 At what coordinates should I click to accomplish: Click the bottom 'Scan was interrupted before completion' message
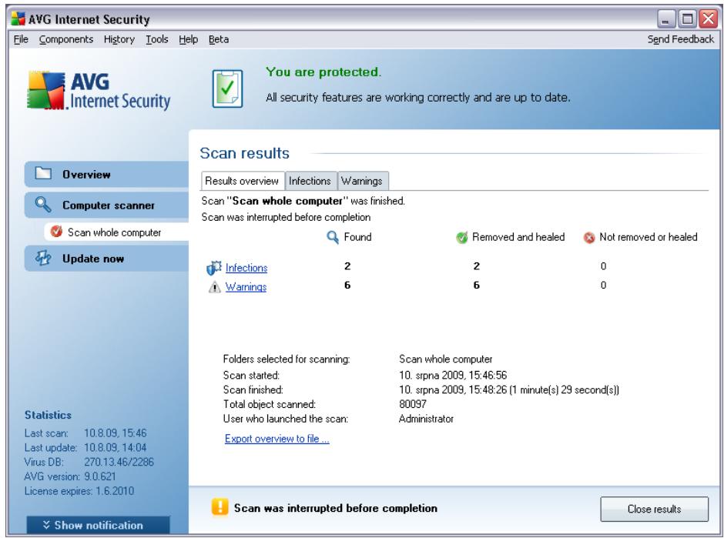pyautogui.click(x=336, y=508)
